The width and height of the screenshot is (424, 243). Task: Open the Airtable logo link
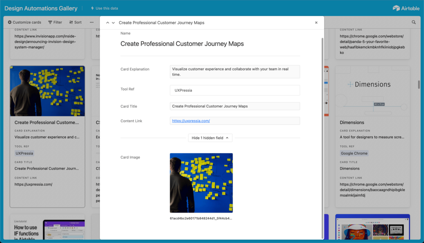(x=406, y=8)
